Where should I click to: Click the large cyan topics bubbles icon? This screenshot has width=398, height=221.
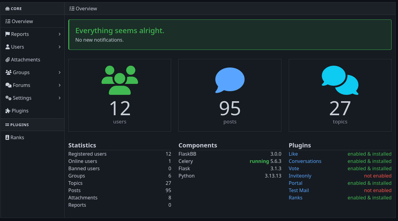pos(340,80)
